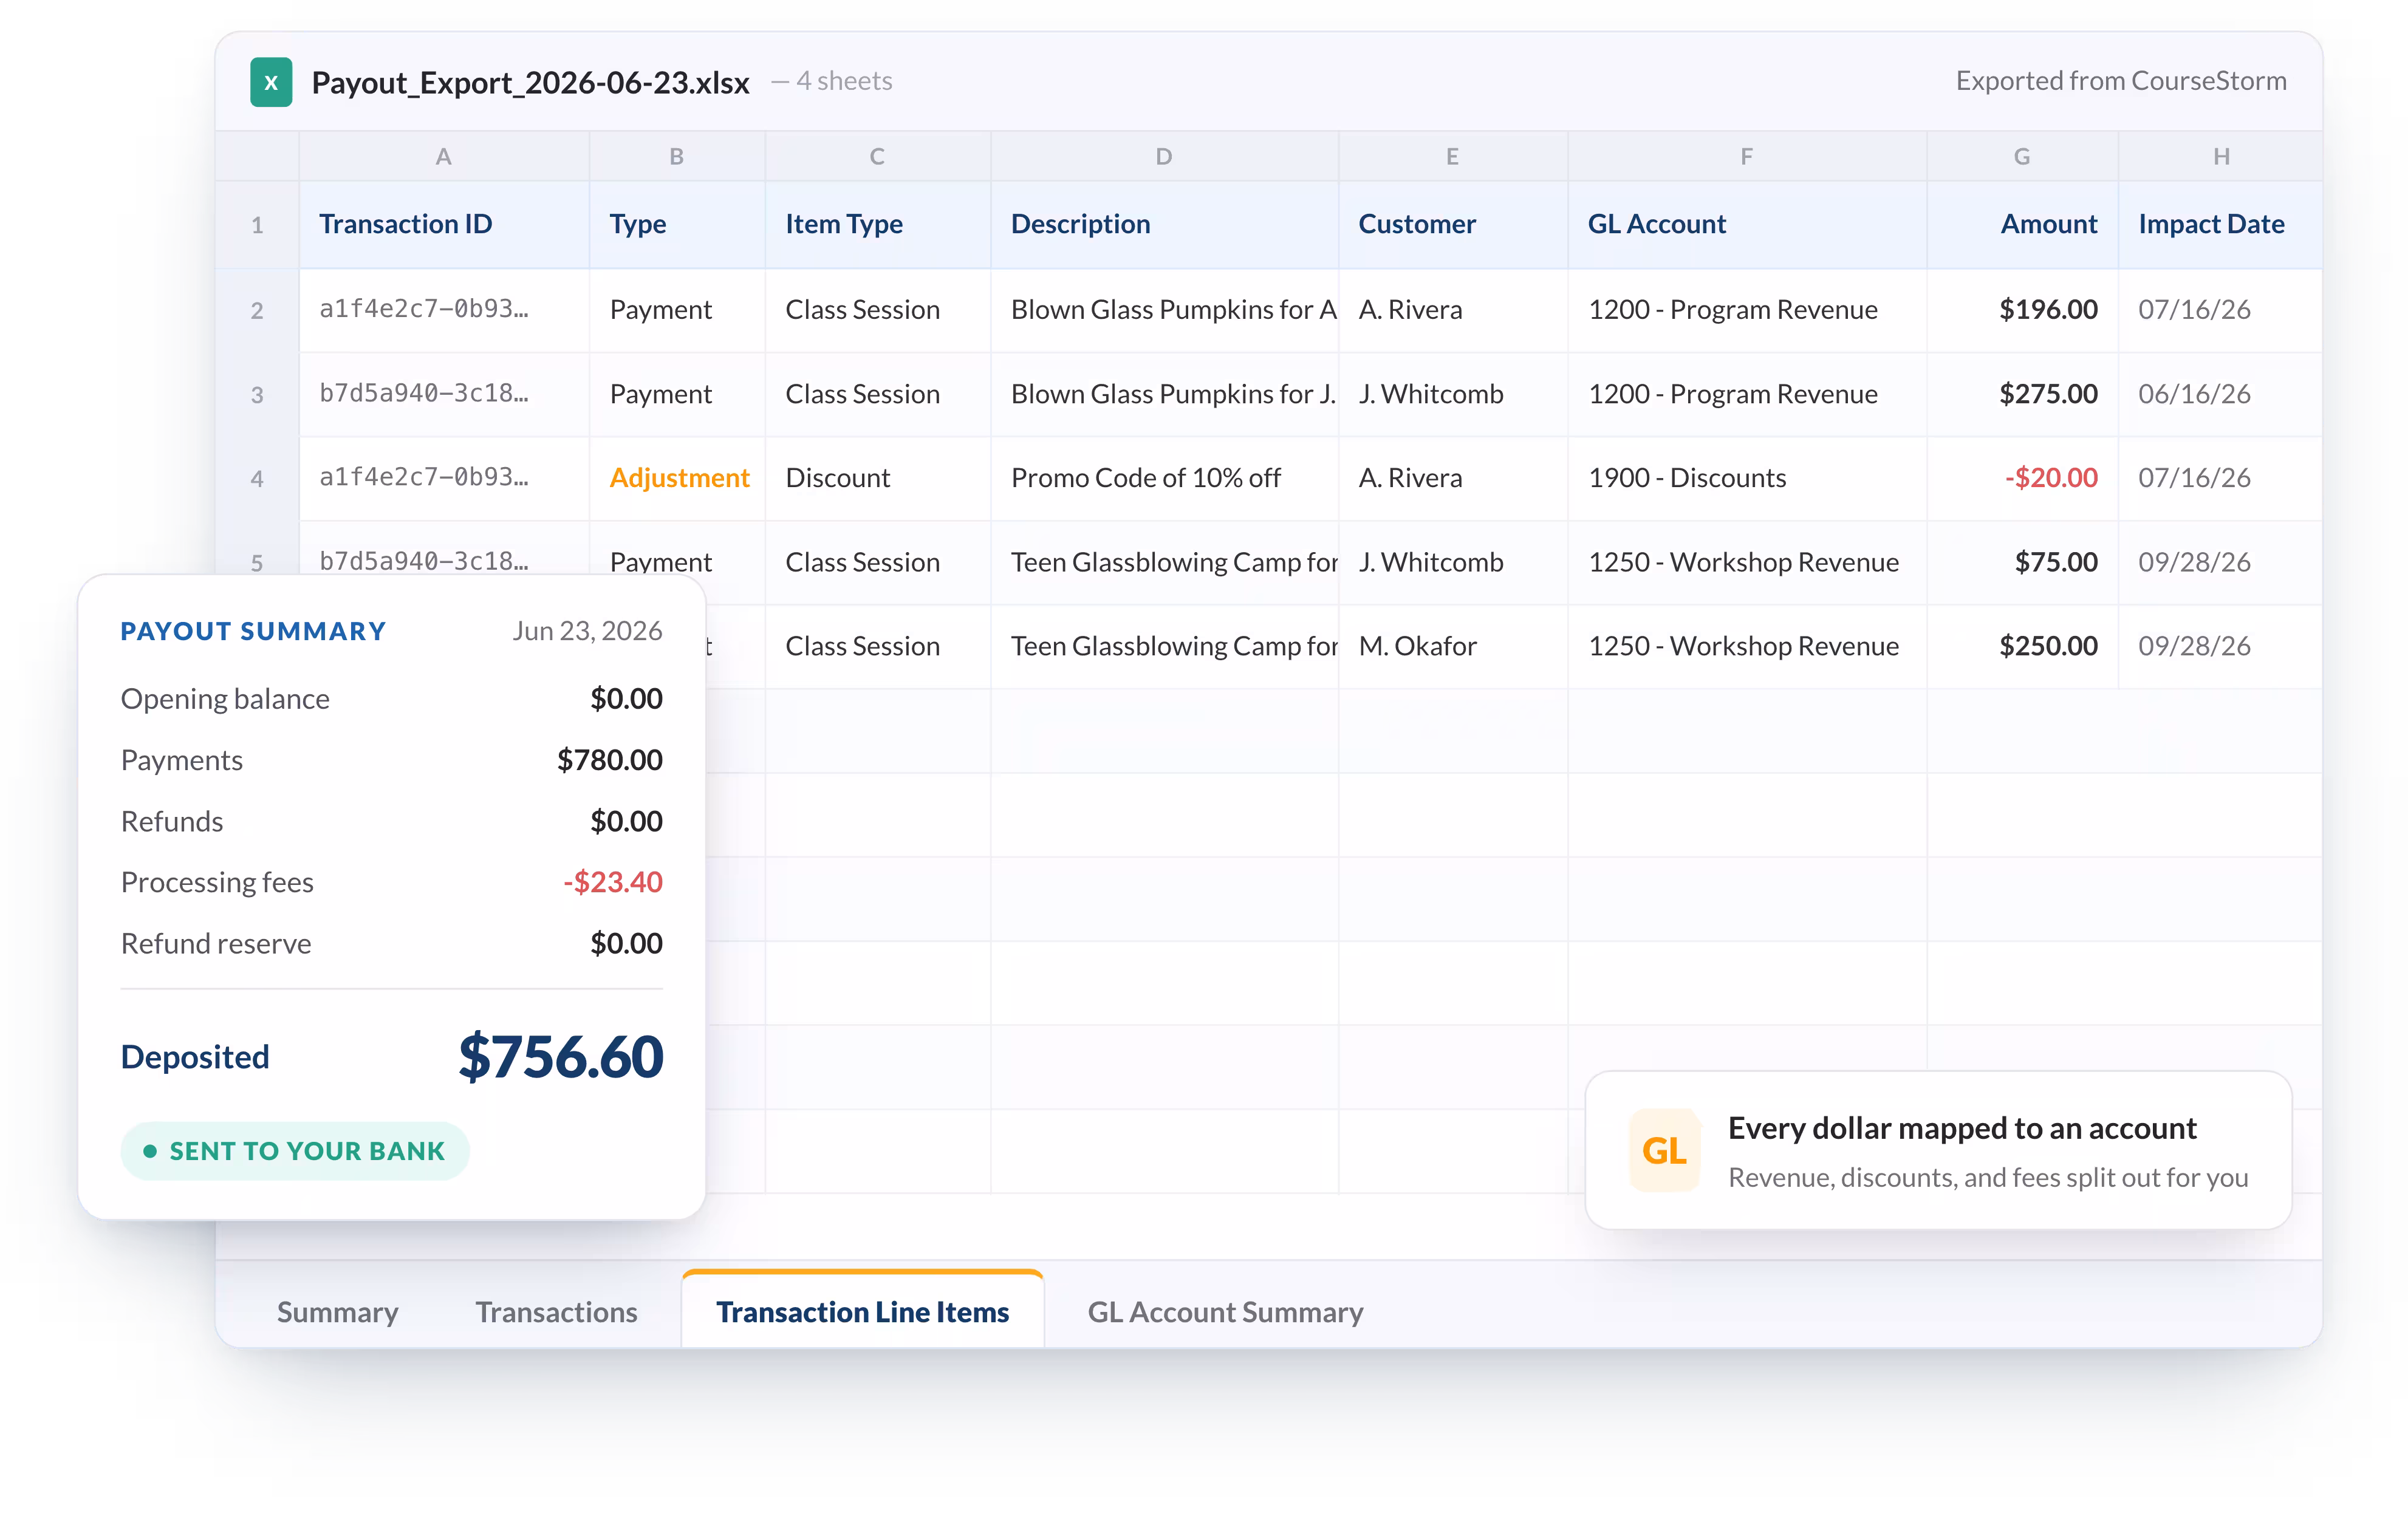Select column C header
This screenshot has width=2408, height=1516.
878,156
